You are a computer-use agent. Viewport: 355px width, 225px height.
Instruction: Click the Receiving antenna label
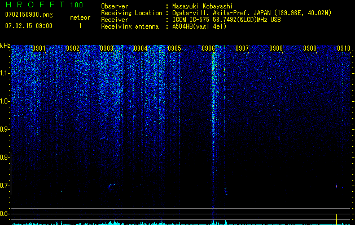coord(130,26)
